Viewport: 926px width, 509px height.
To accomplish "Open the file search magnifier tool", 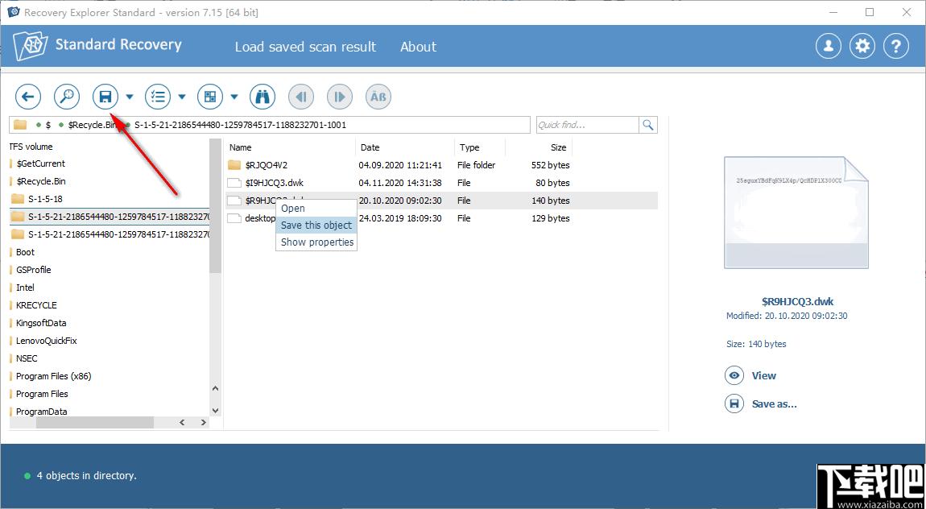I will click(67, 97).
